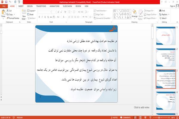The image size is (179, 119).
Task: Switch to the TRANSITIONS tab
Action: click(41, 6)
